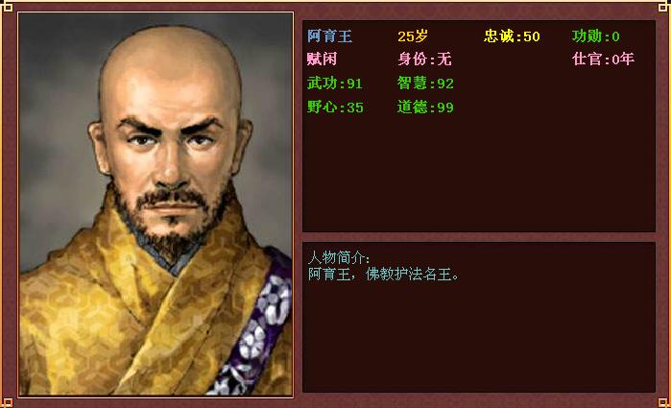Click the character portrait of 阿育王
671x408 pixels.
click(156, 204)
